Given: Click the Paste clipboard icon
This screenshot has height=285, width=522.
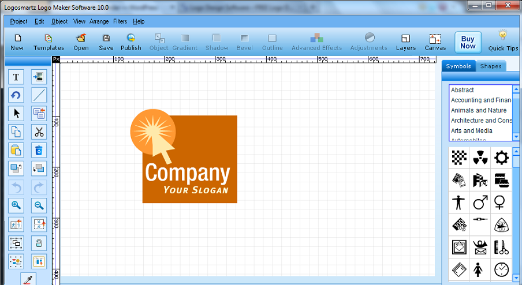Looking at the screenshot, I should click(16, 151).
